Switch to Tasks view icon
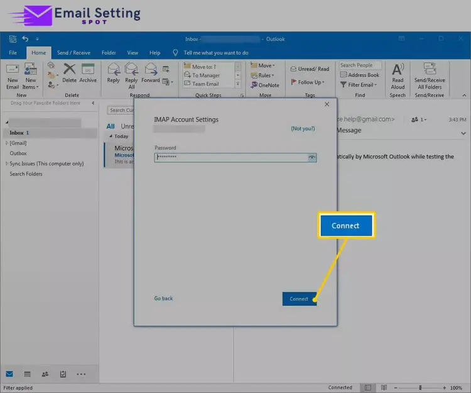This screenshot has width=471, height=393. point(63,374)
